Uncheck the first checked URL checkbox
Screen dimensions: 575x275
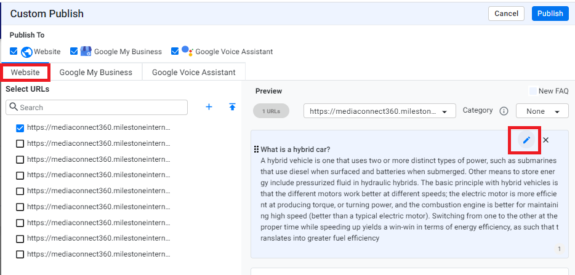click(20, 128)
